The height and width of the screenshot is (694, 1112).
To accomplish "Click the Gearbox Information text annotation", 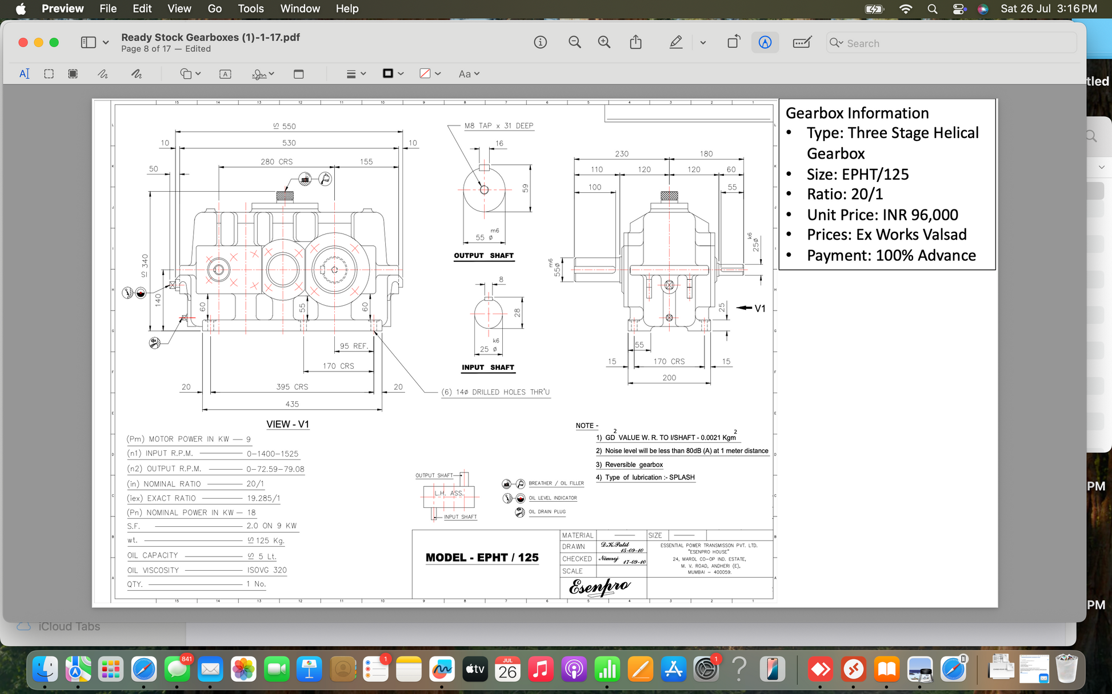I will [887, 184].
